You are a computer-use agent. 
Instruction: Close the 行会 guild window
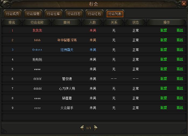pos(184,3)
